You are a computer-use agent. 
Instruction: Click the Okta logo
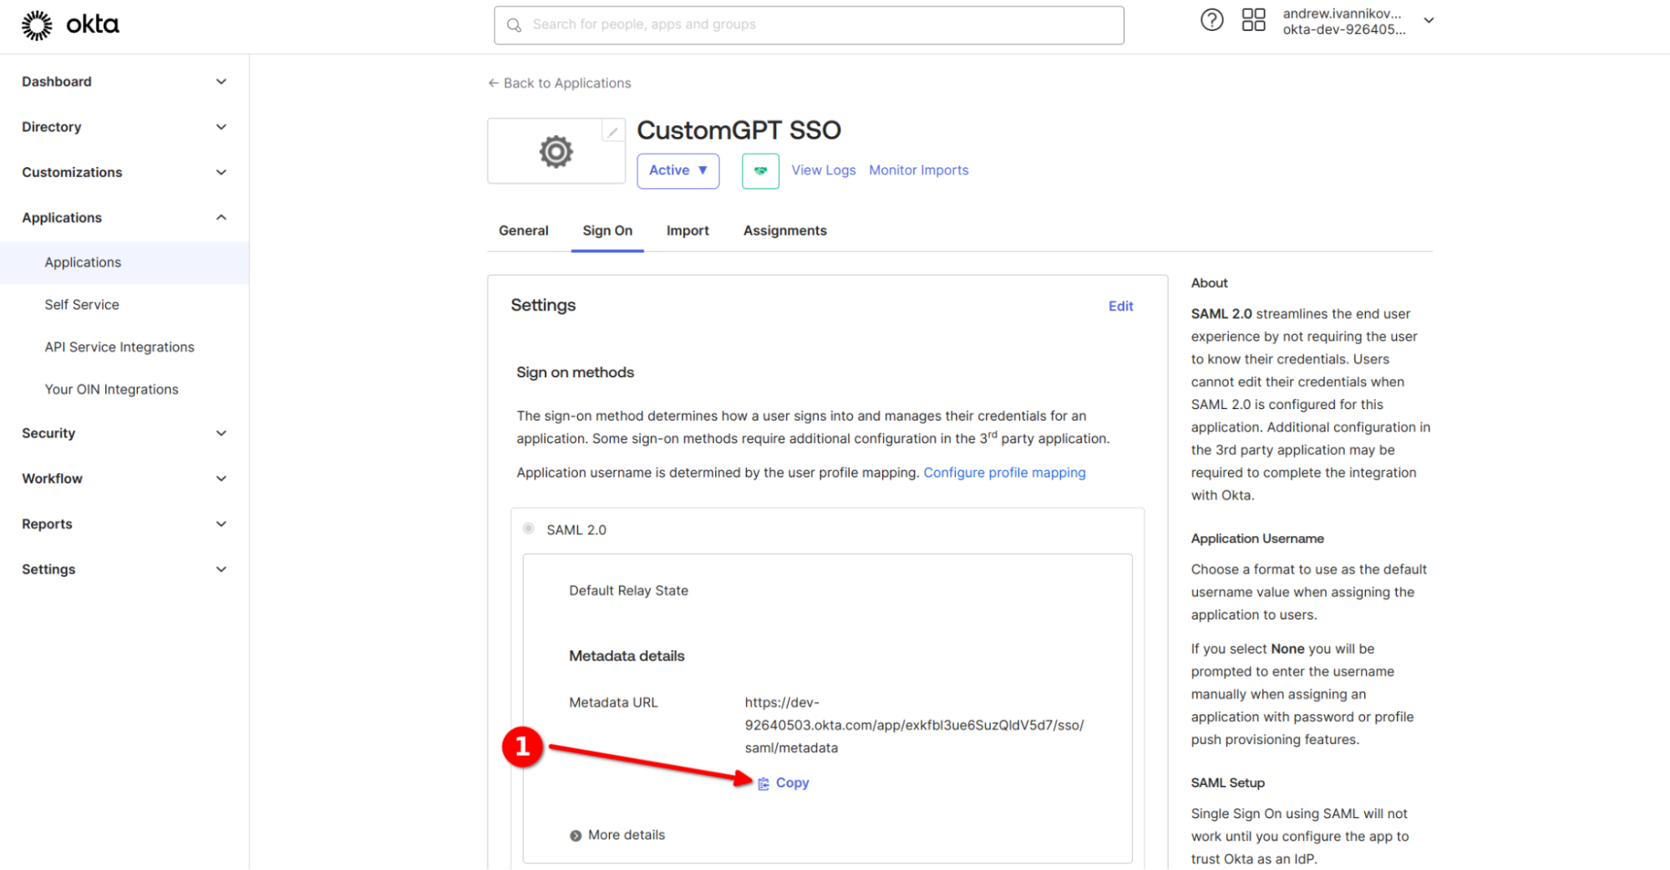click(70, 25)
